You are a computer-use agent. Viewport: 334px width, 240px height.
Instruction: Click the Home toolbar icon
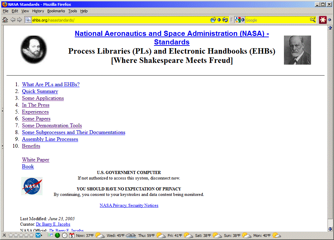5,20
